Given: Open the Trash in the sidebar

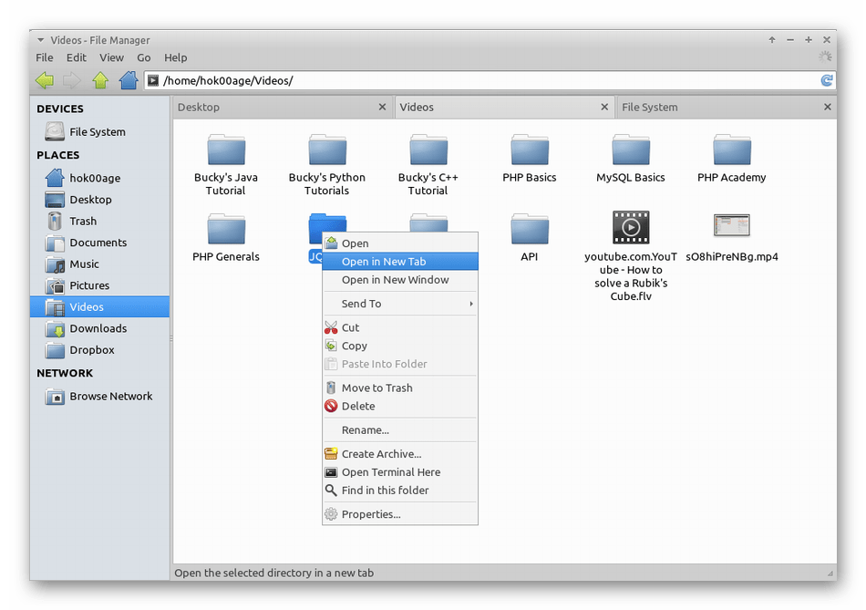Looking at the screenshot, I should pyautogui.click(x=82, y=222).
